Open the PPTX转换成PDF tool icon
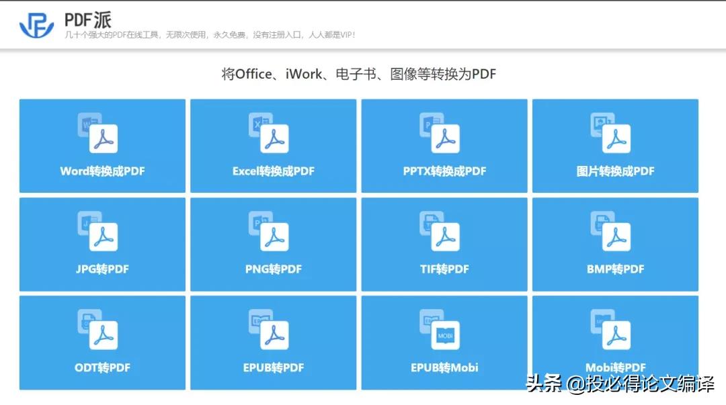 [443, 134]
